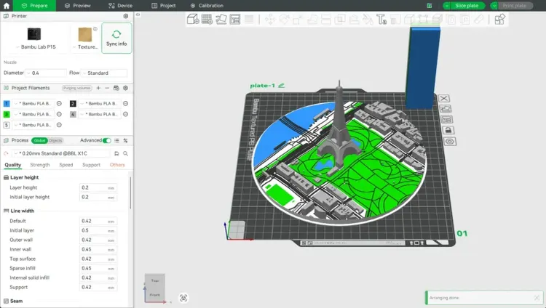Open the Others settings tab
Screen dimensions: 546x308
tap(117, 165)
